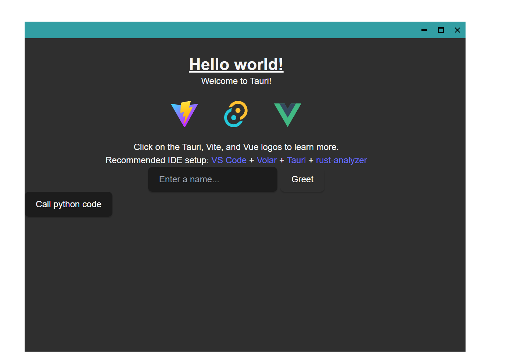
Task: Click the Welcome to Tauri! text
Action: 236,81
